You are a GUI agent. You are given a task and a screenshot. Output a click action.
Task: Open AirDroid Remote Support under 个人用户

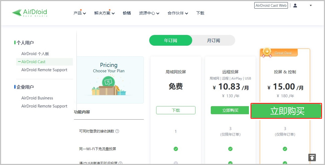pyautogui.click(x=44, y=70)
